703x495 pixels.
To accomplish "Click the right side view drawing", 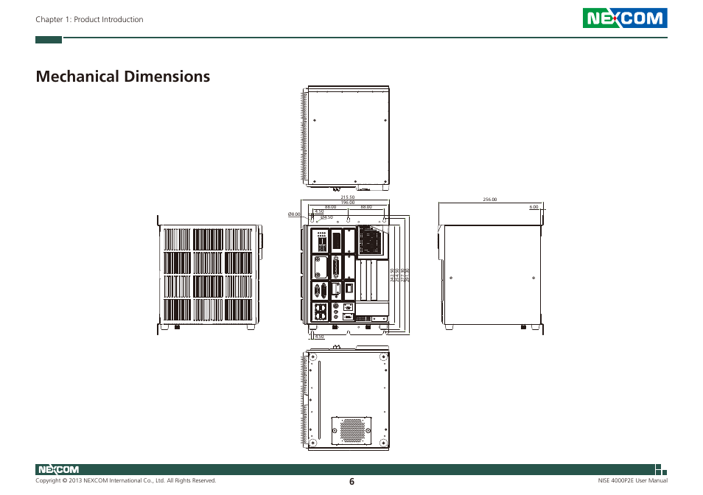I will click(x=491, y=274).
